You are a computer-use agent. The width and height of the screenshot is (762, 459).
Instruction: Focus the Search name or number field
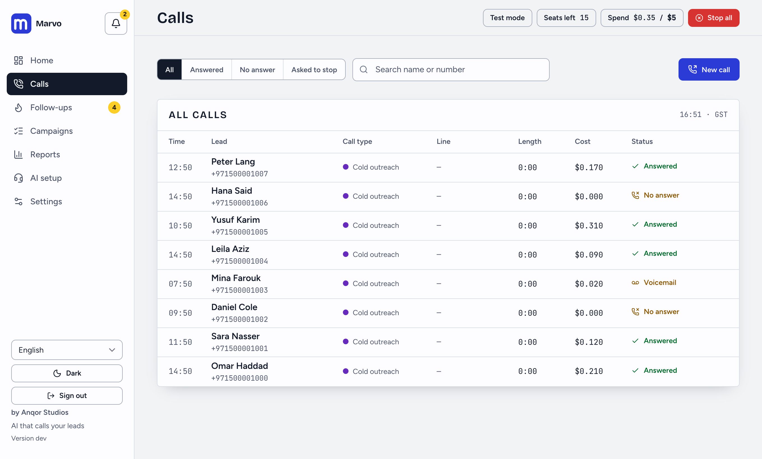point(451,69)
